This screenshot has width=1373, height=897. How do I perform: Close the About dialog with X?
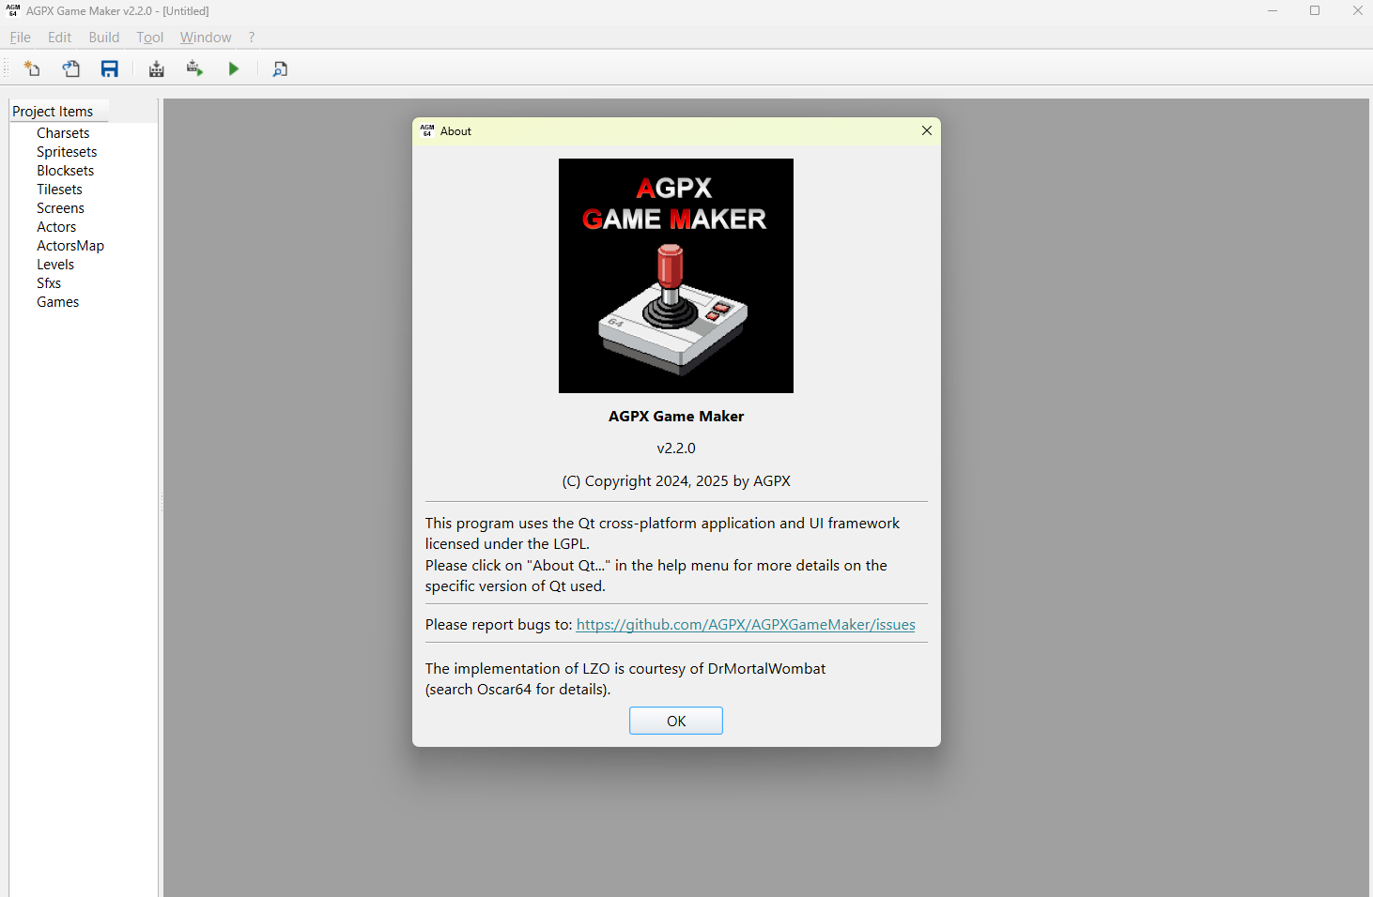[927, 130]
